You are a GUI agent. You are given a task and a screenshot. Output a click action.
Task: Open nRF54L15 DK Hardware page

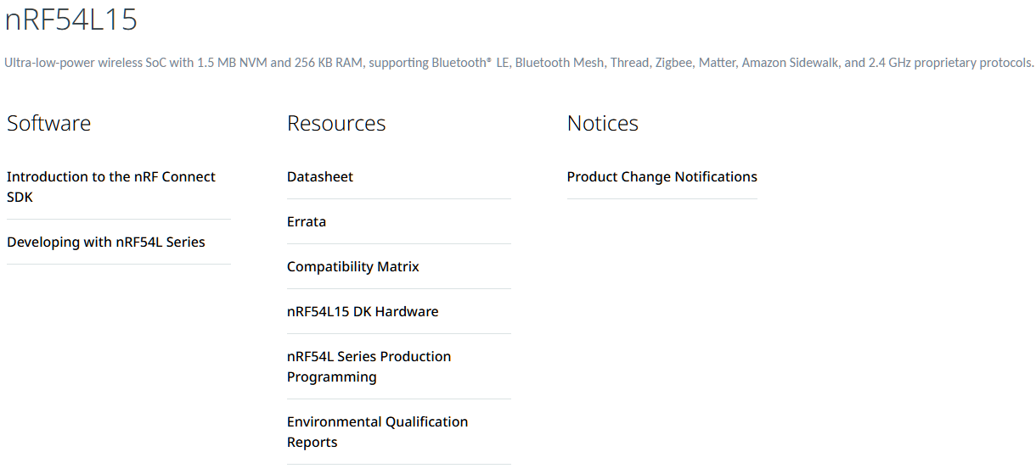pyautogui.click(x=363, y=311)
